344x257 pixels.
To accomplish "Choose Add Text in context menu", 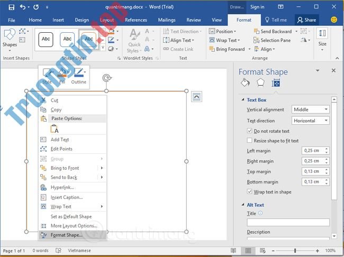I will (x=73, y=140).
